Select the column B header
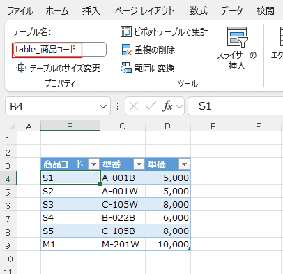The image size is (283, 274). tap(70, 126)
